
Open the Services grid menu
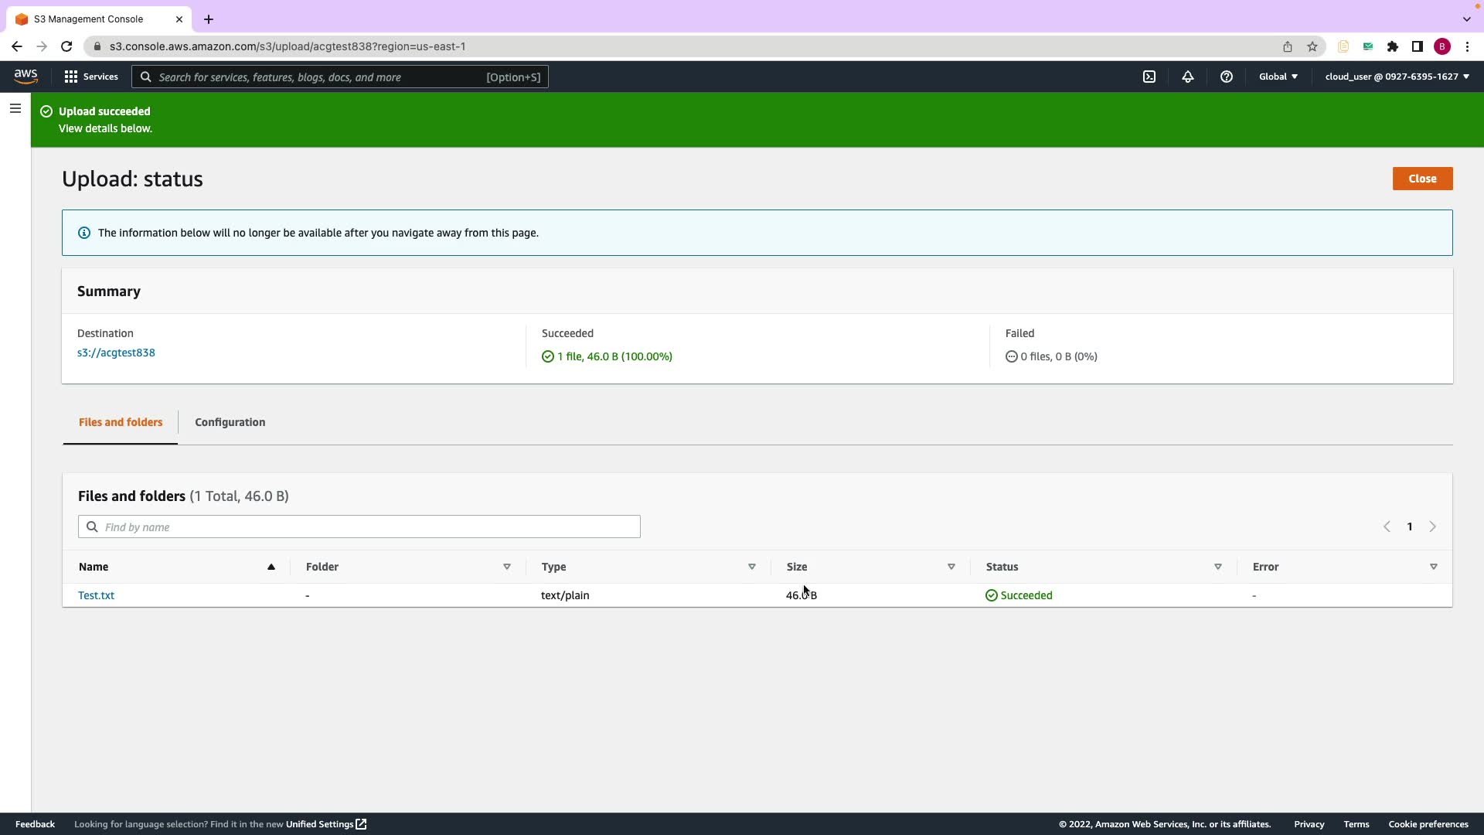coord(91,77)
